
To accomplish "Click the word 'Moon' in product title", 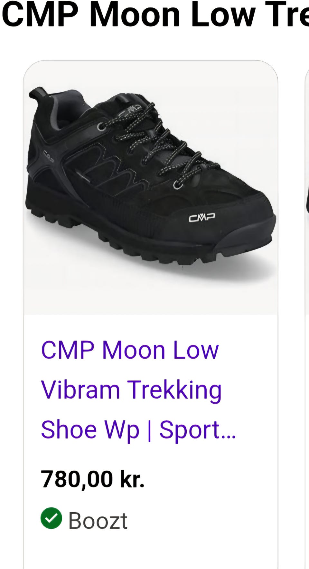I will pyautogui.click(x=134, y=350).
